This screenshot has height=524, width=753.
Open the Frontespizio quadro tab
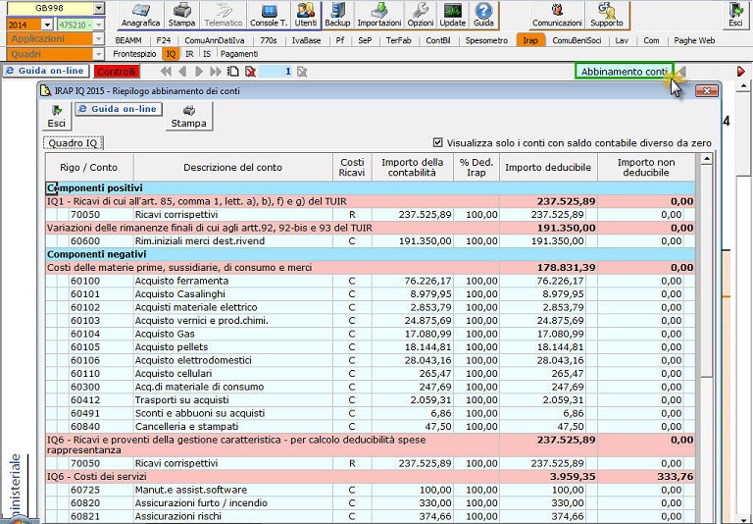pos(134,54)
